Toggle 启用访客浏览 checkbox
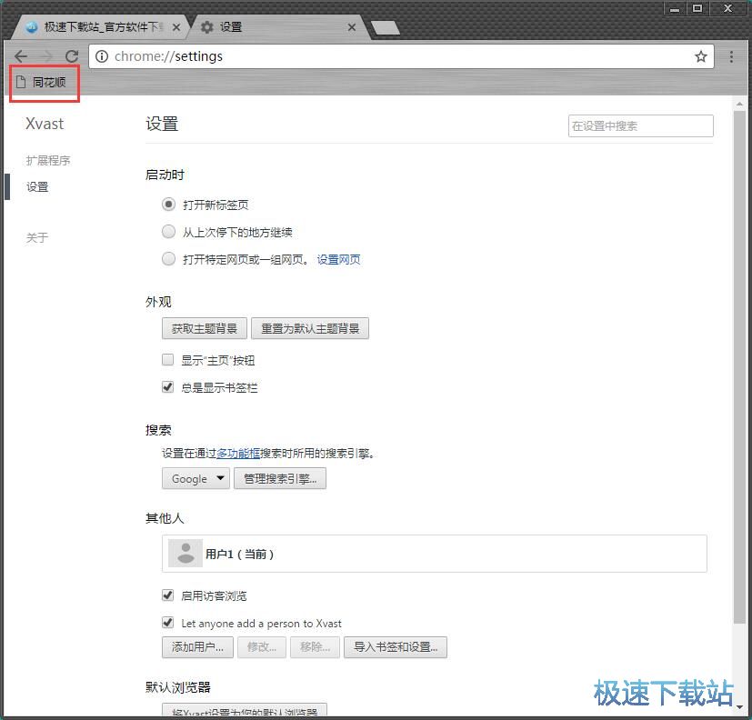The image size is (752, 720). click(167, 595)
